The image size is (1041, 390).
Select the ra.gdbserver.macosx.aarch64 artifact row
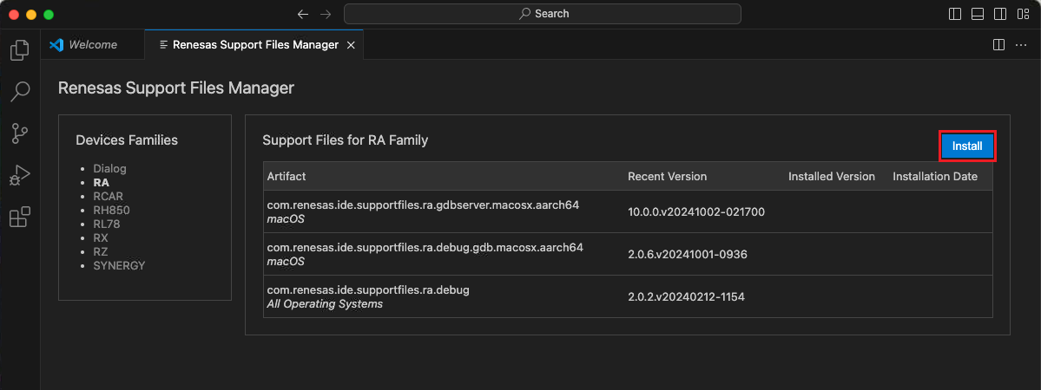point(628,211)
